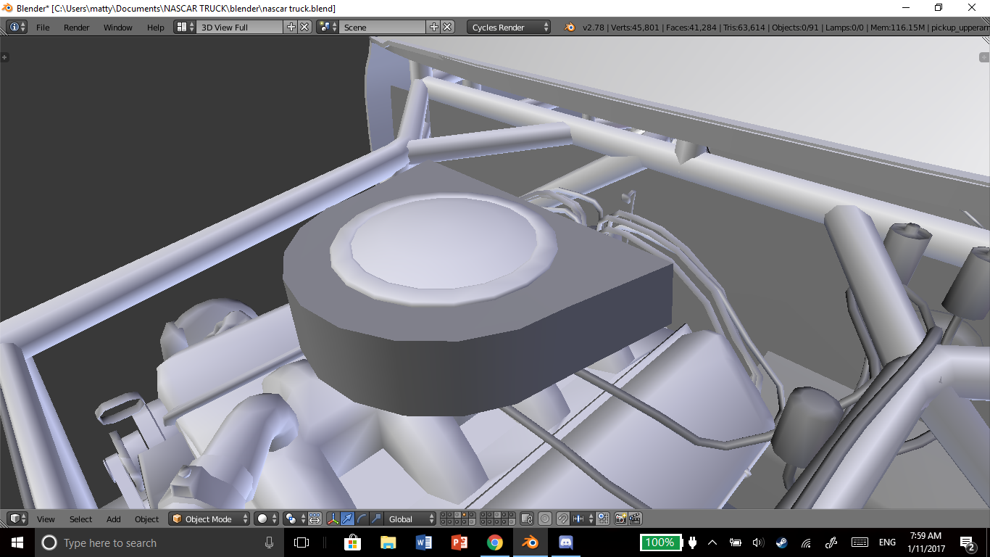This screenshot has width=990, height=557.
Task: Delete the current Scene with X button
Action: pyautogui.click(x=448, y=27)
